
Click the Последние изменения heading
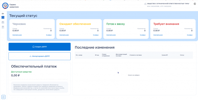tap(95, 48)
